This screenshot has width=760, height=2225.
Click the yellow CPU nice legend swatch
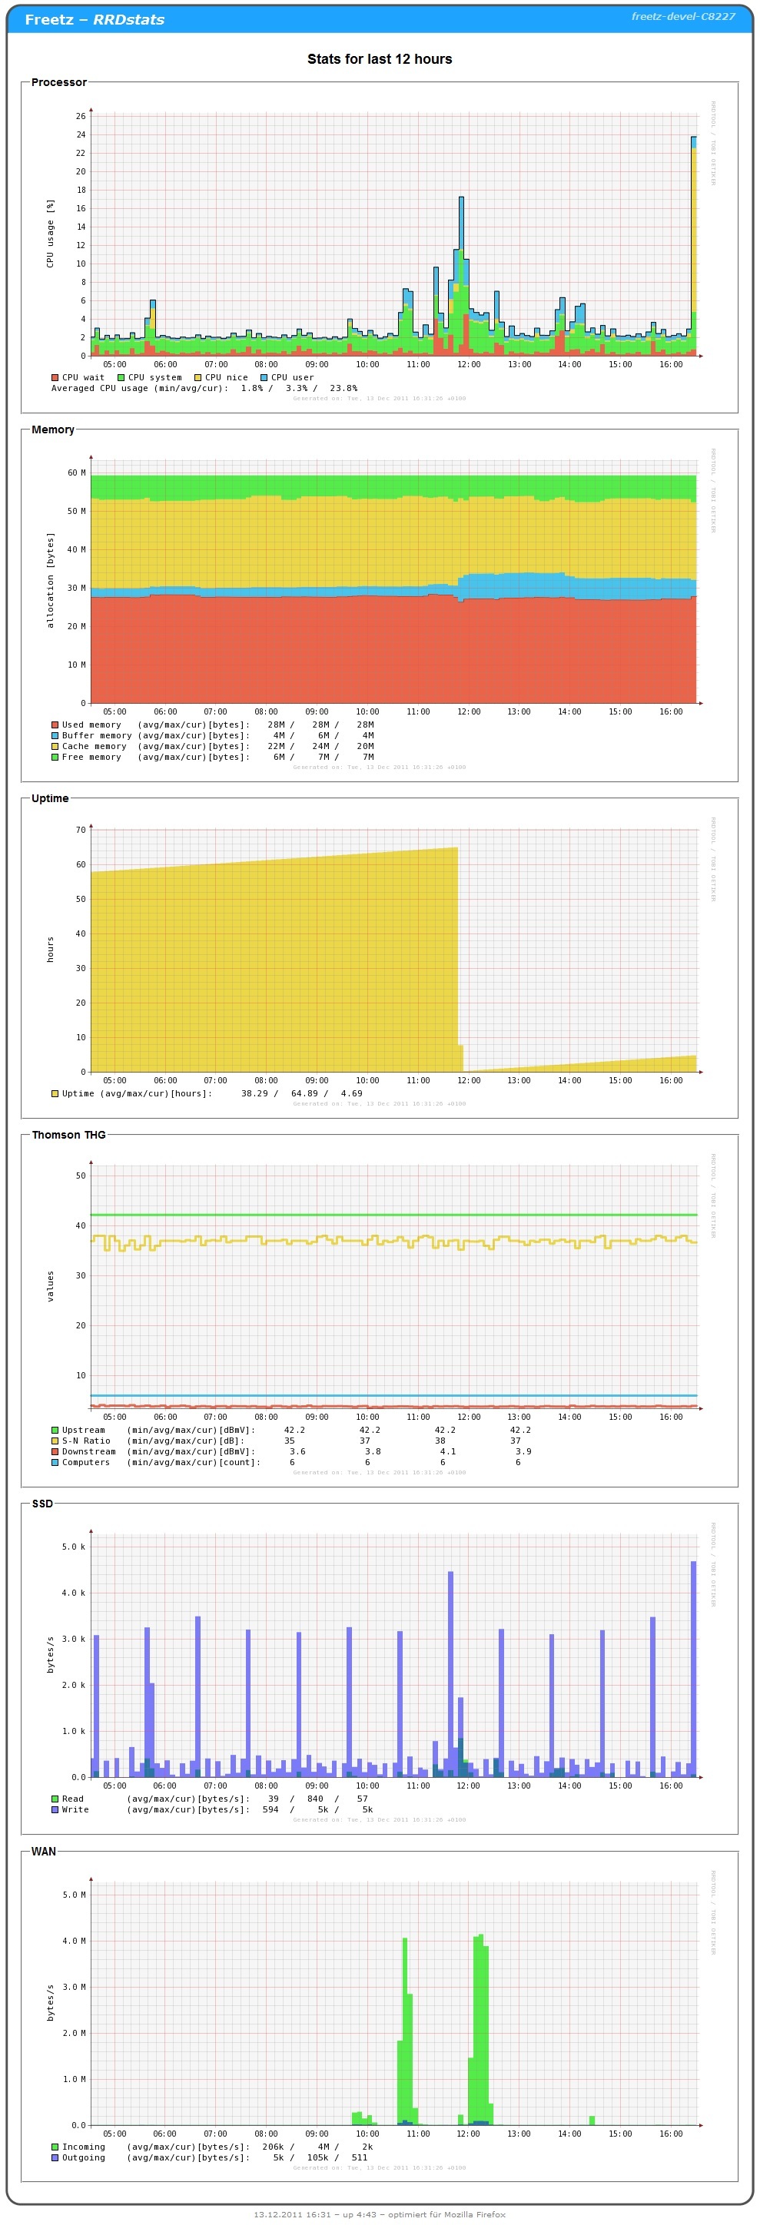pos(197,377)
